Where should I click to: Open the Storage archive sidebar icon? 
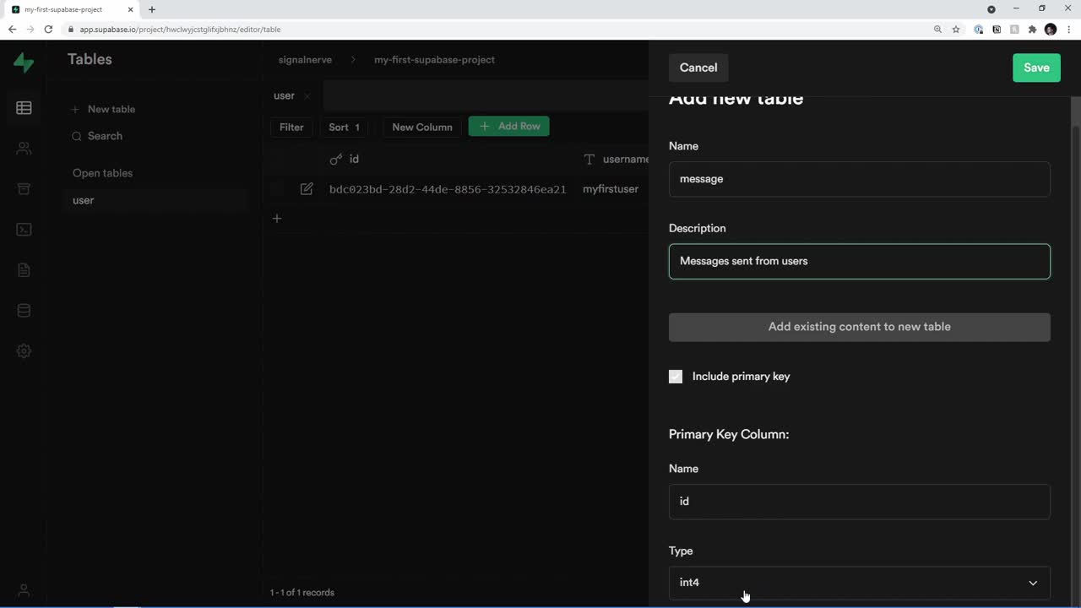tap(24, 188)
